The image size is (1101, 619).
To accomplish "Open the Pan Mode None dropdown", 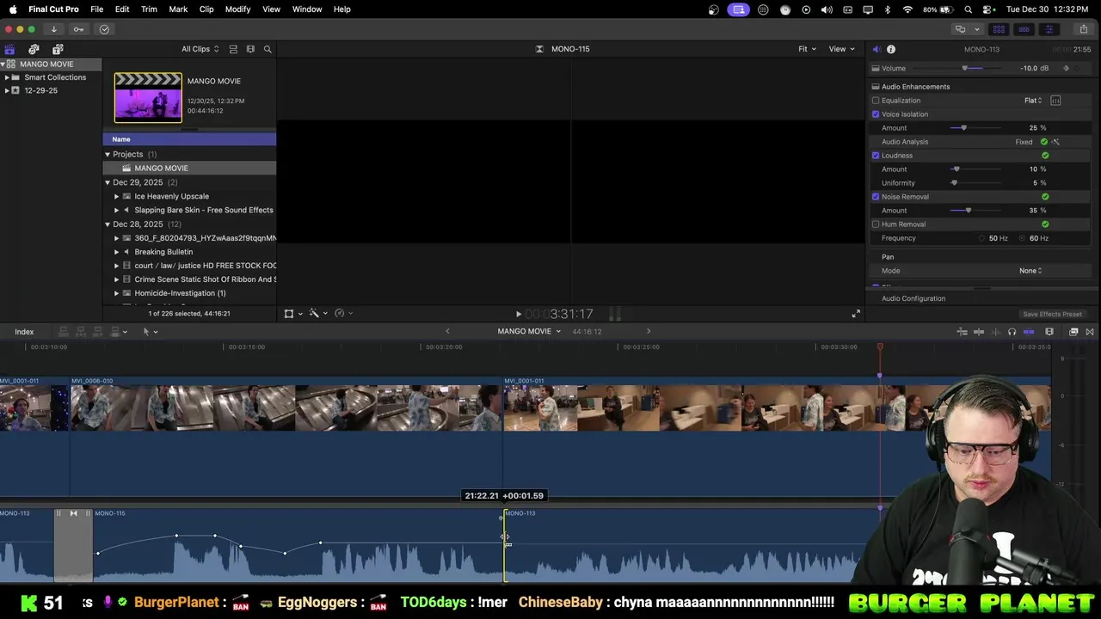I will click(x=1030, y=271).
